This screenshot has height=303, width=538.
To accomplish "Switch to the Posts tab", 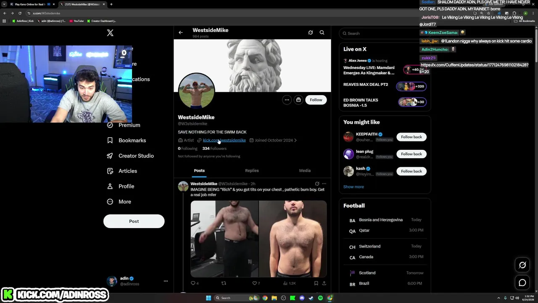I will [199, 170].
